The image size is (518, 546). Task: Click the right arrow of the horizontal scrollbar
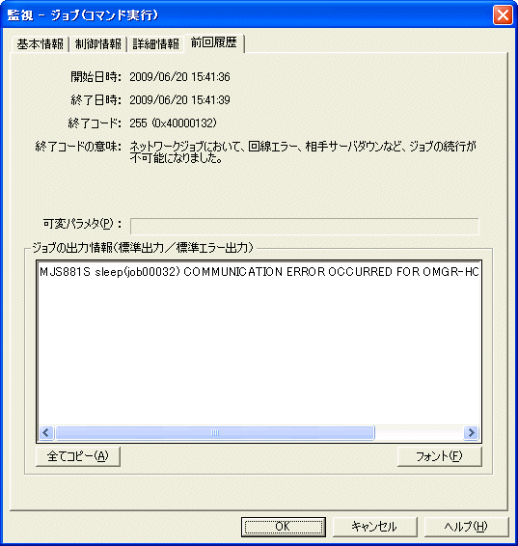[x=471, y=433]
